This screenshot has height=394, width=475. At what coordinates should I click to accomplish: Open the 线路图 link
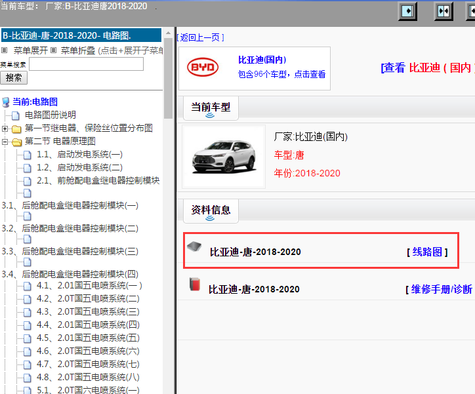[427, 252]
